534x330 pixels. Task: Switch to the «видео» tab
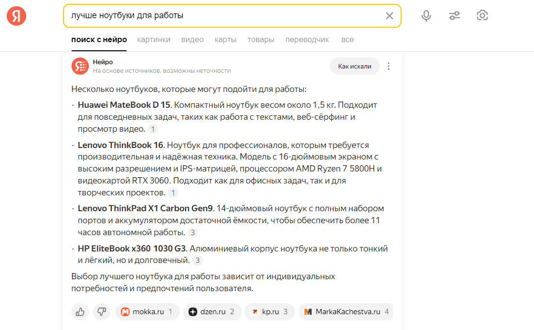(x=192, y=40)
